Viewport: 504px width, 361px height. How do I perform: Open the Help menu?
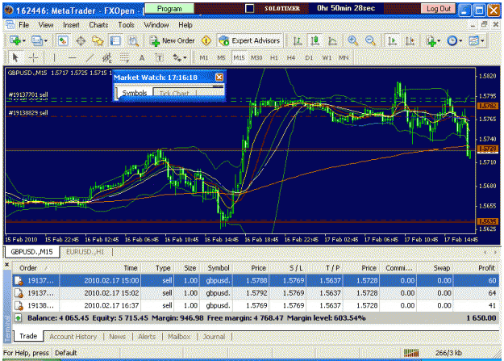185,25
